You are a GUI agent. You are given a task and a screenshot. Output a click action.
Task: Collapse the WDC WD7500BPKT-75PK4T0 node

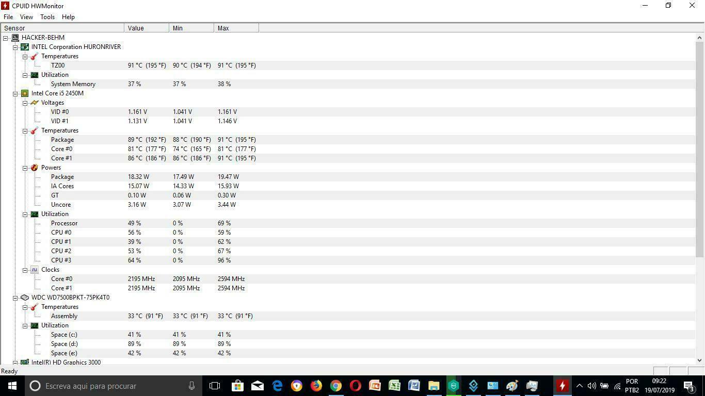click(x=15, y=298)
